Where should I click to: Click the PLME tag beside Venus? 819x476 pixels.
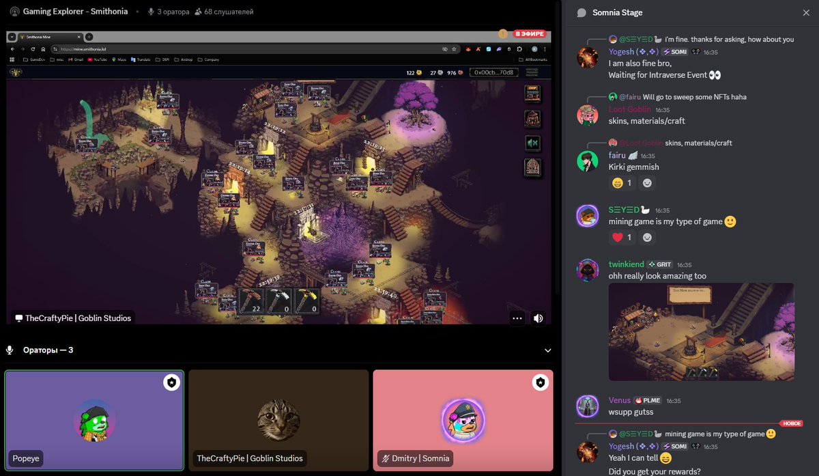point(648,400)
